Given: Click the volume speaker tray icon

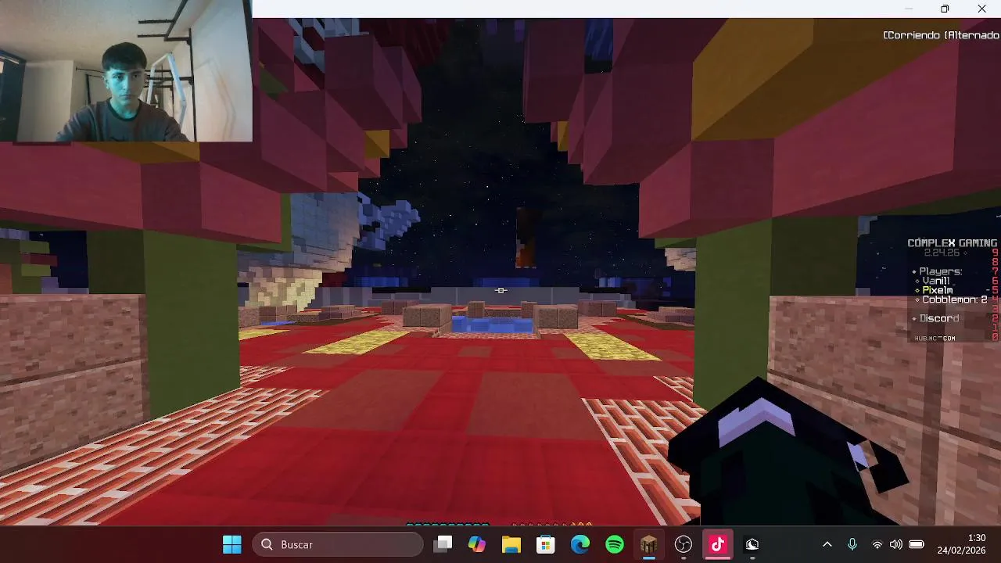Looking at the screenshot, I should [x=896, y=544].
